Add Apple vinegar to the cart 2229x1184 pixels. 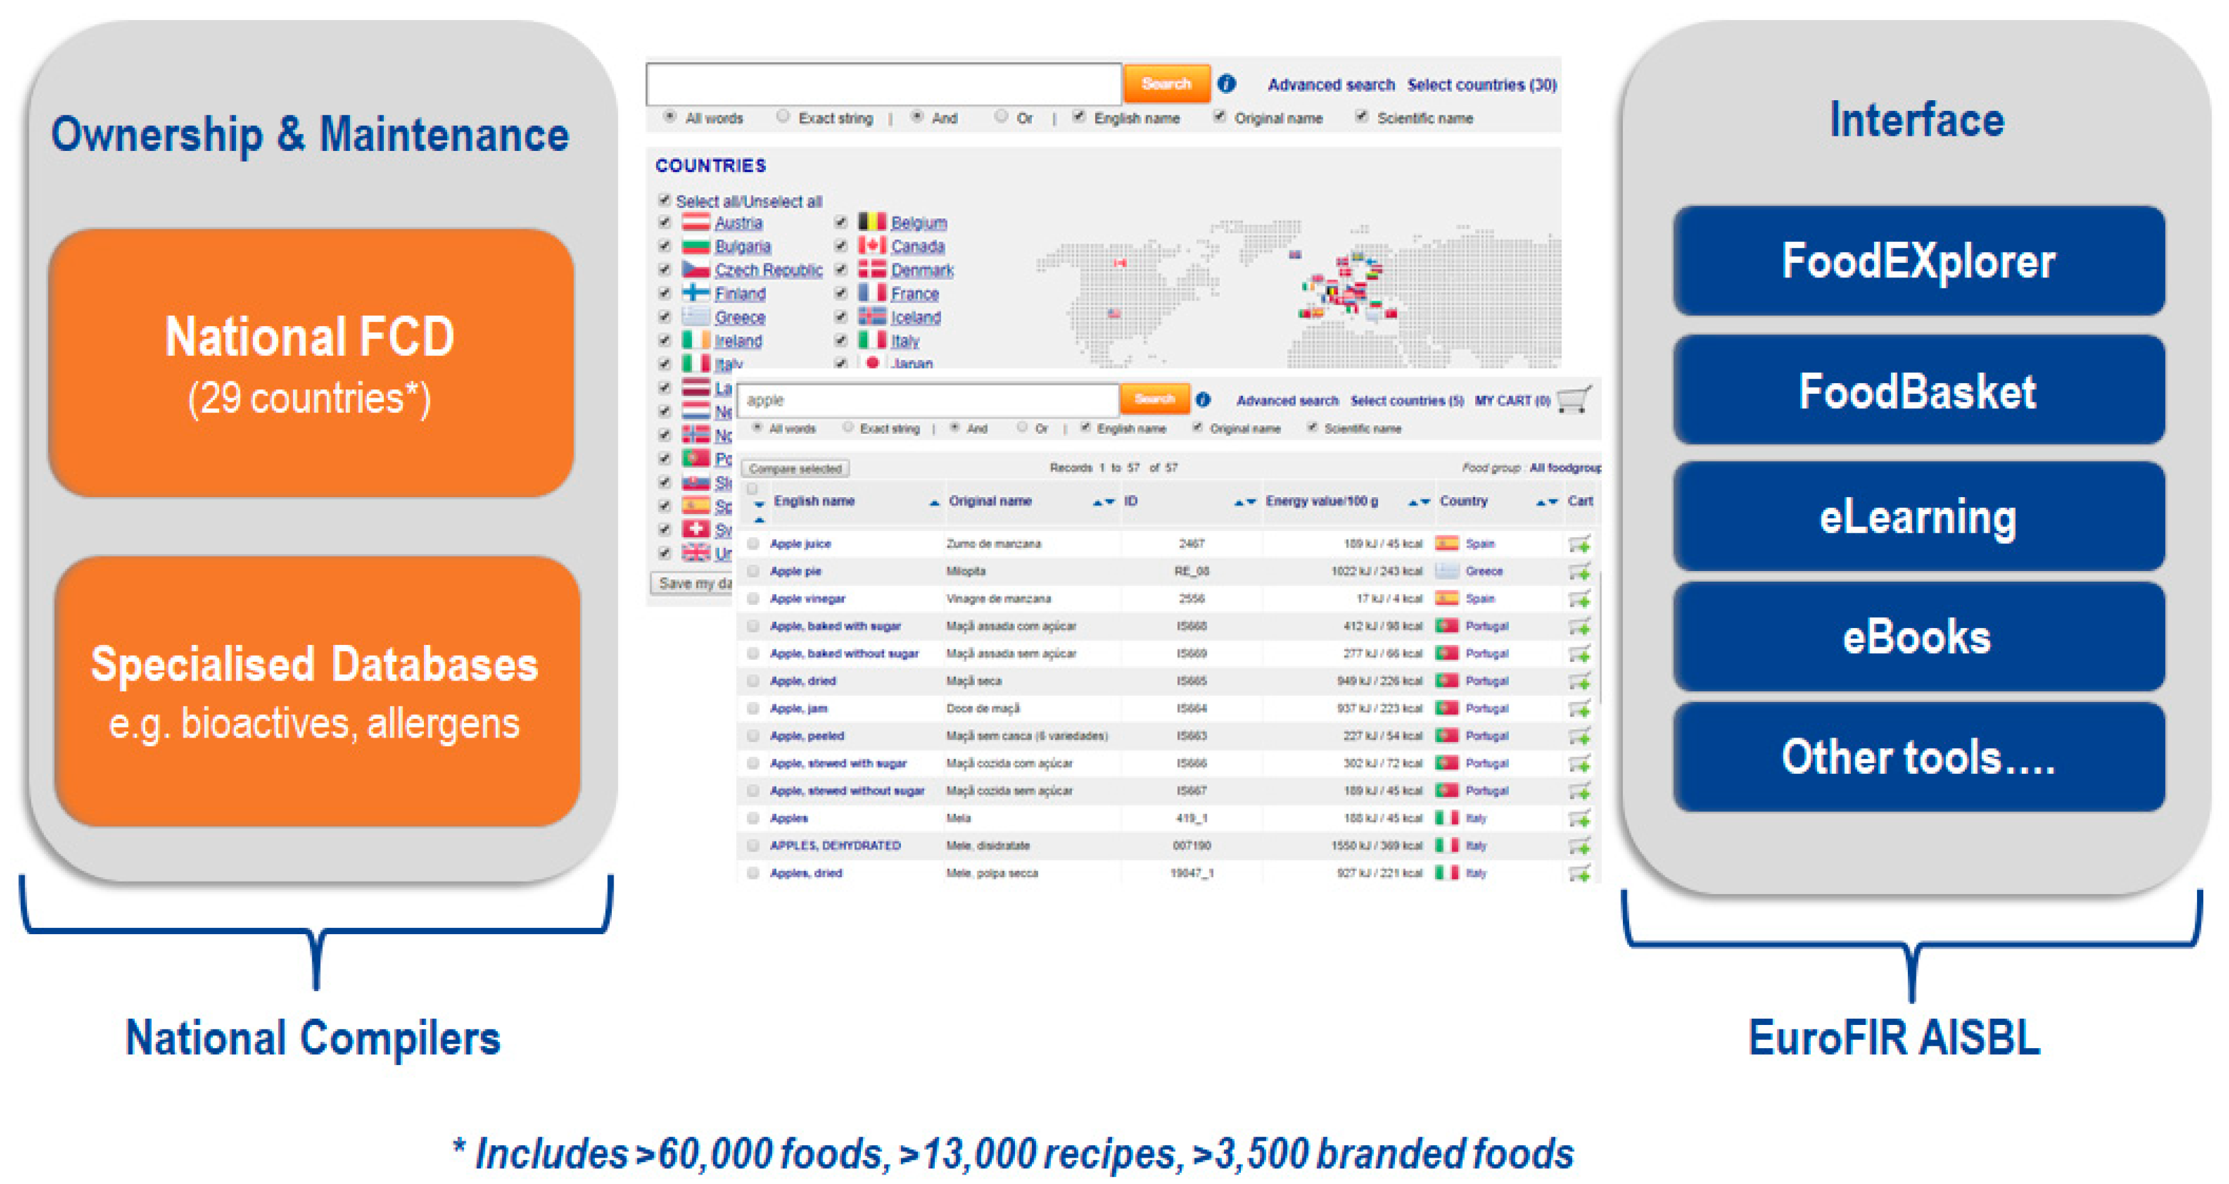click(1579, 599)
